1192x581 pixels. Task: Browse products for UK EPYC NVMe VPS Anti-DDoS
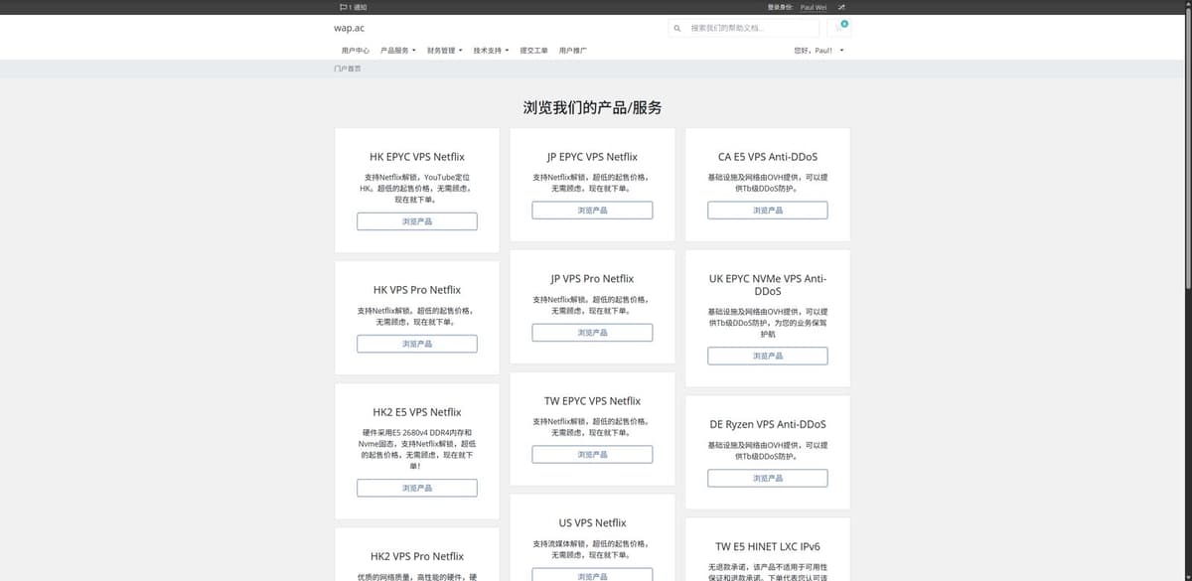click(x=768, y=356)
